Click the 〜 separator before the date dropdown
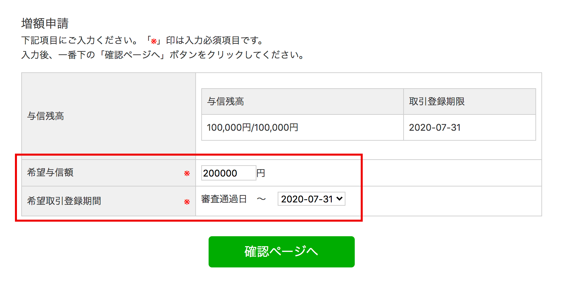 [261, 199]
